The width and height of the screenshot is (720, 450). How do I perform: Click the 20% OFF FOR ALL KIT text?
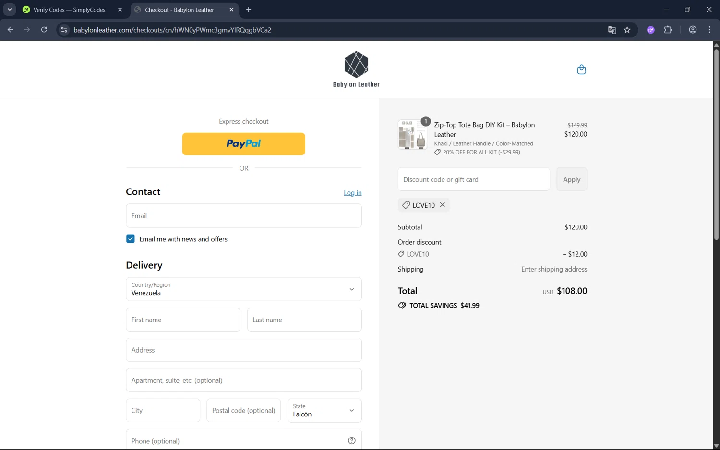pyautogui.click(x=481, y=152)
